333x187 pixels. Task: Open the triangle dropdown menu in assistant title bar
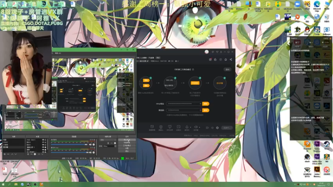pyautogui.click(x=217, y=52)
